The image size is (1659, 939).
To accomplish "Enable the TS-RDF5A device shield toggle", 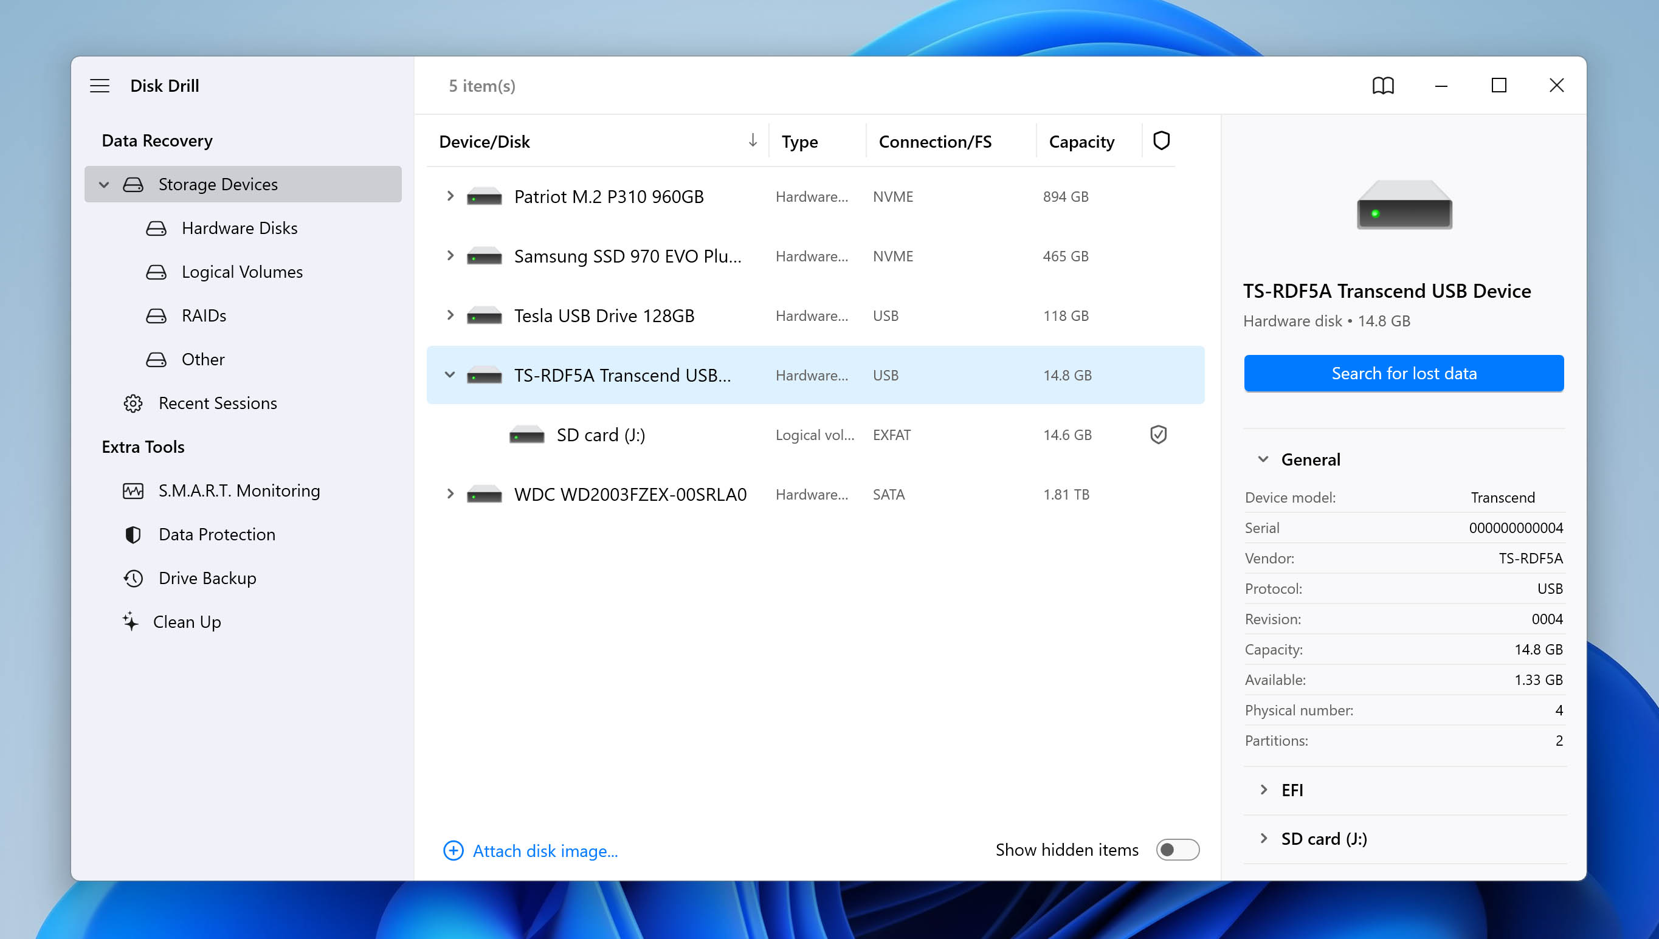I will click(x=1160, y=375).
